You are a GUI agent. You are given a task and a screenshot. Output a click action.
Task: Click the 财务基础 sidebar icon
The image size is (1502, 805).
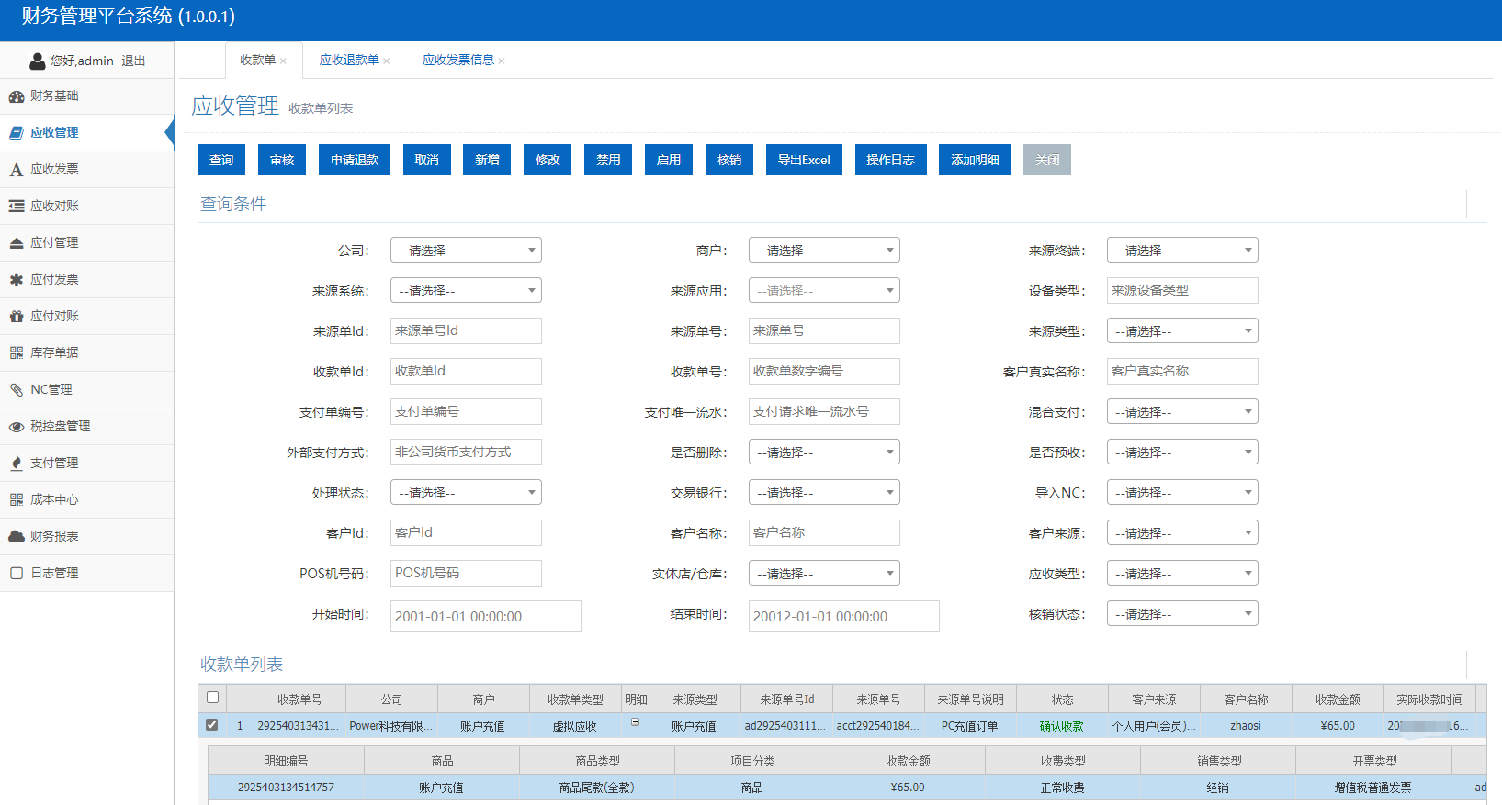[x=17, y=96]
